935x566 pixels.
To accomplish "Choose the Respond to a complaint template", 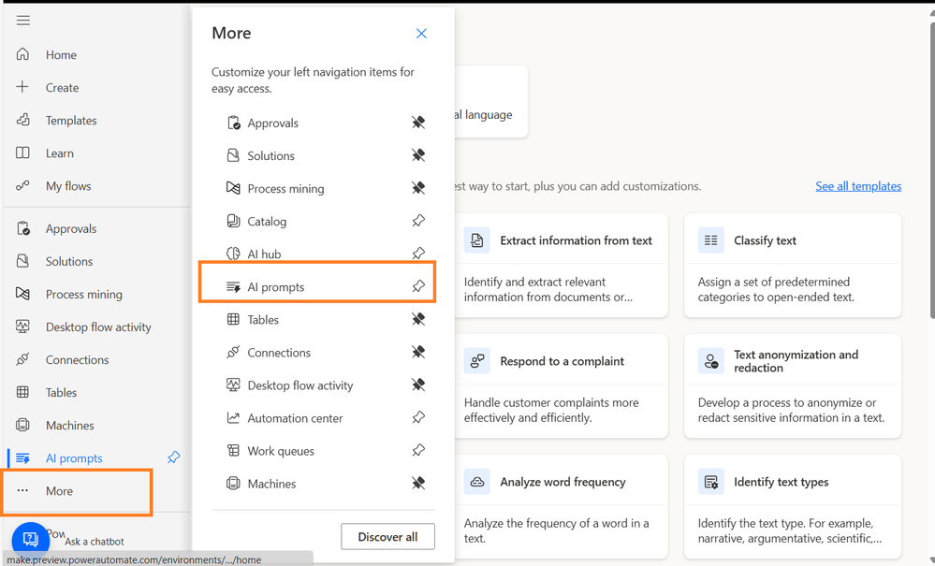I will click(x=561, y=386).
